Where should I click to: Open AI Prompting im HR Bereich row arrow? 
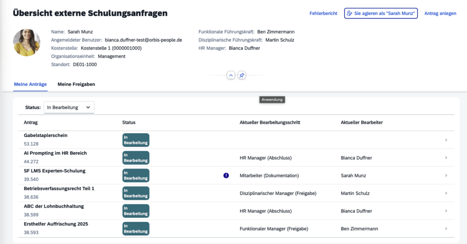click(446, 158)
